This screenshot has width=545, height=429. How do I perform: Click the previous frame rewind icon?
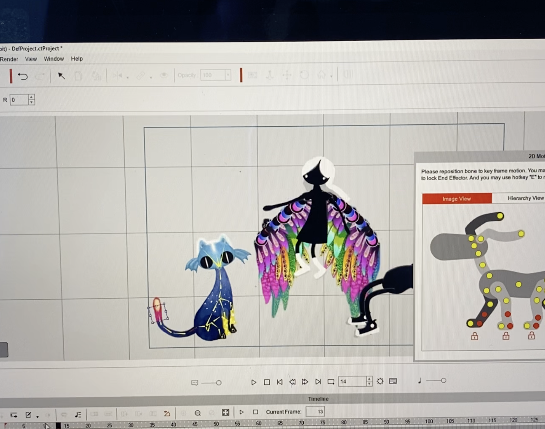tap(292, 382)
